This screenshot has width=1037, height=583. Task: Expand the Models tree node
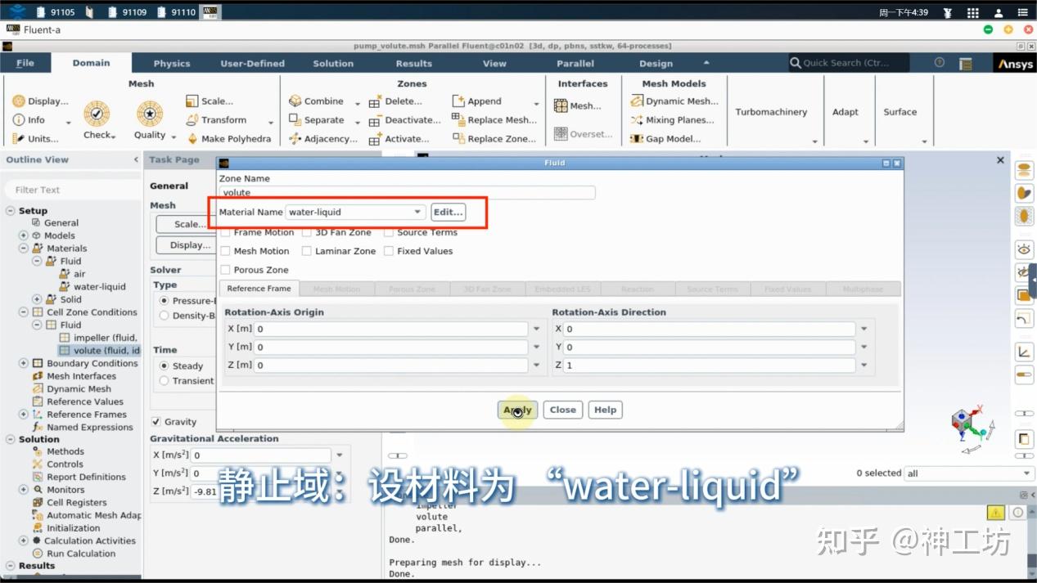24,235
